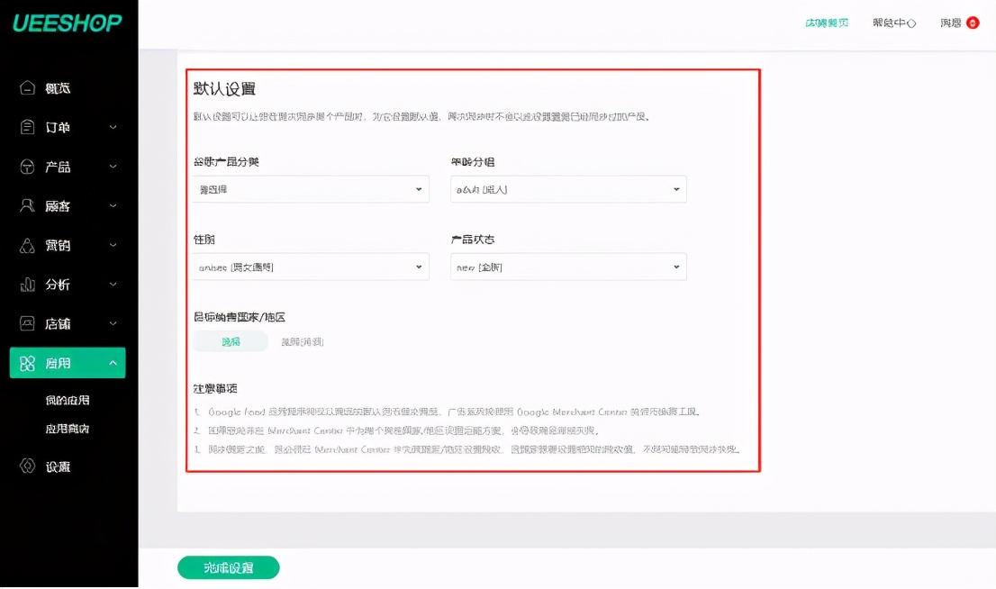
Task: Open the notification bell with red badge
Action: click(974, 23)
